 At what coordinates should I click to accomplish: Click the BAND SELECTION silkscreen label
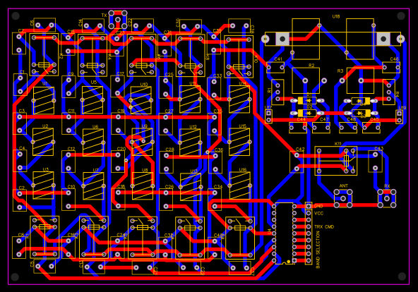[318, 250]
